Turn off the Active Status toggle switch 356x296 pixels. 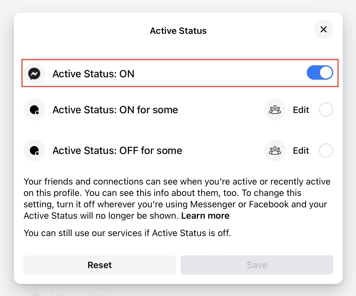tap(320, 73)
